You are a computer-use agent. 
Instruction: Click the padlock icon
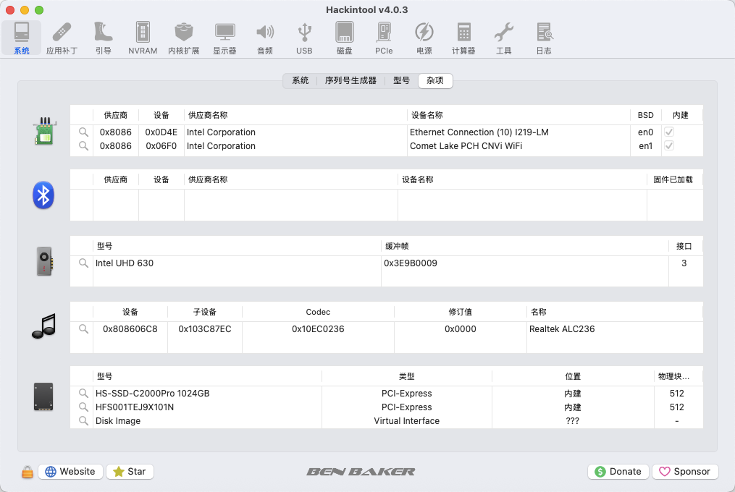pos(28,472)
